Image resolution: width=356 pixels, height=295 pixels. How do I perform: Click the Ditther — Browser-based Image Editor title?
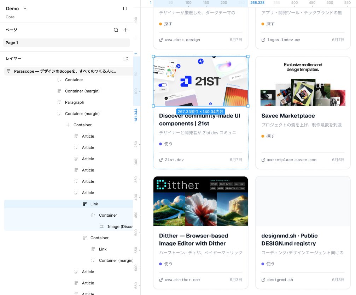click(193, 240)
